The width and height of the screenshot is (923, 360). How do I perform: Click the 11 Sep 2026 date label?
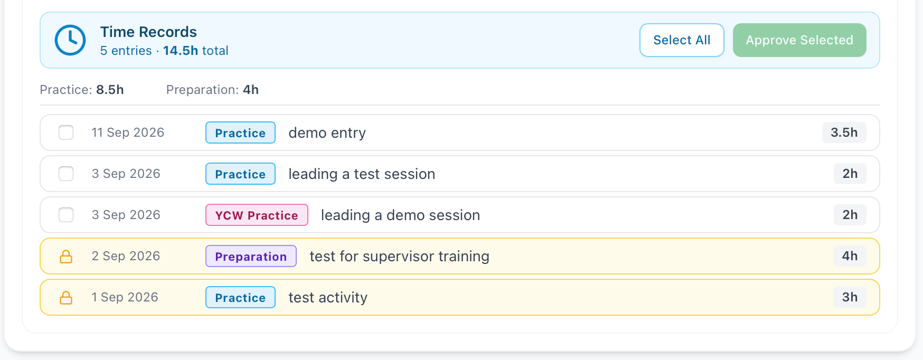(128, 132)
